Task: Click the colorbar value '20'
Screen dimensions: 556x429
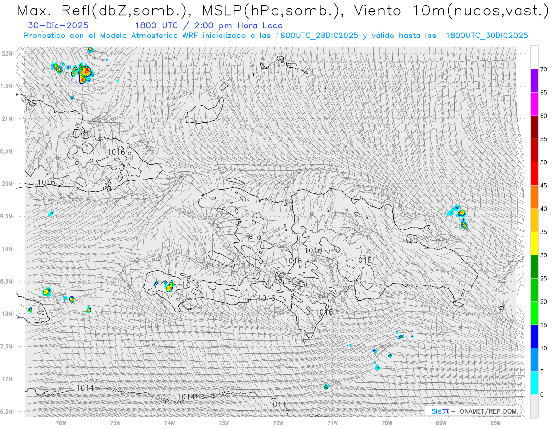Action: [x=543, y=302]
